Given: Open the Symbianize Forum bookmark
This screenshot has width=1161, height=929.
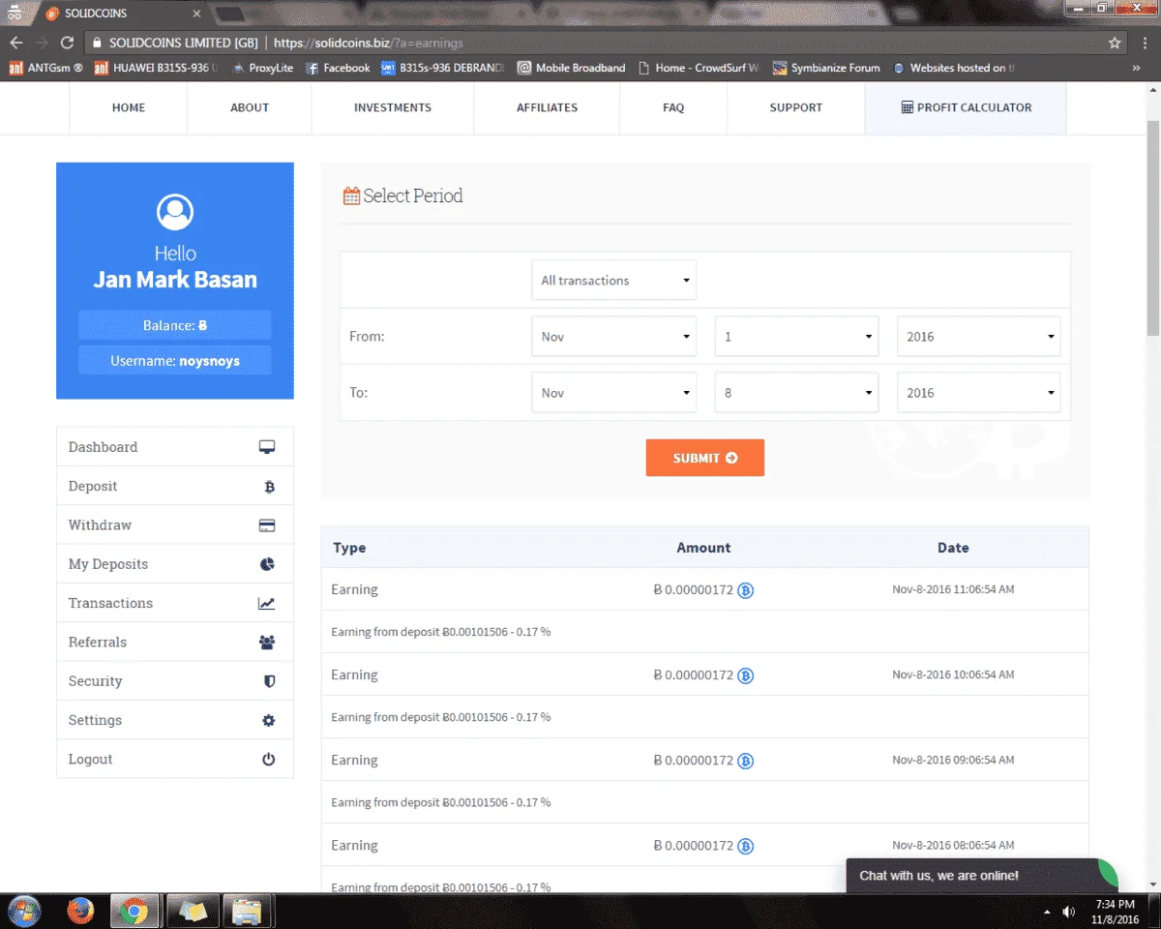Looking at the screenshot, I should [x=826, y=68].
